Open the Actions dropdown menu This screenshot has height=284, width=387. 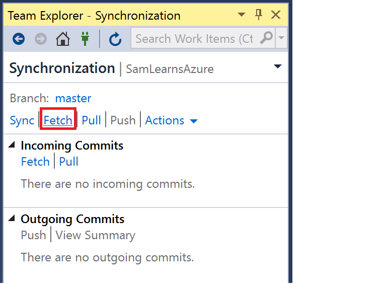(171, 121)
